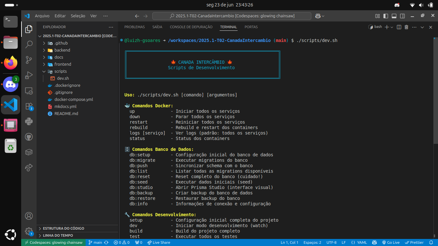This screenshot has height=246, width=438.
Task: Maximize the panel size with chevron
Action: [x=422, y=27]
